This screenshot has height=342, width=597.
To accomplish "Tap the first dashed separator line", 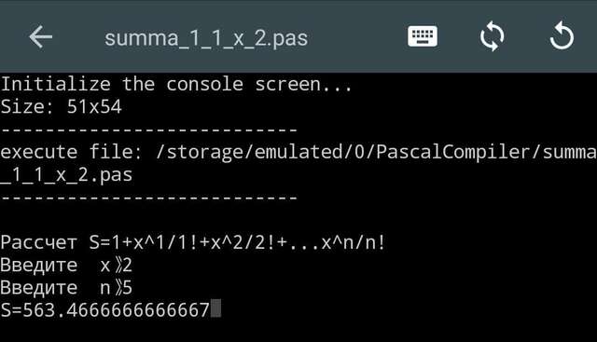I will point(148,130).
